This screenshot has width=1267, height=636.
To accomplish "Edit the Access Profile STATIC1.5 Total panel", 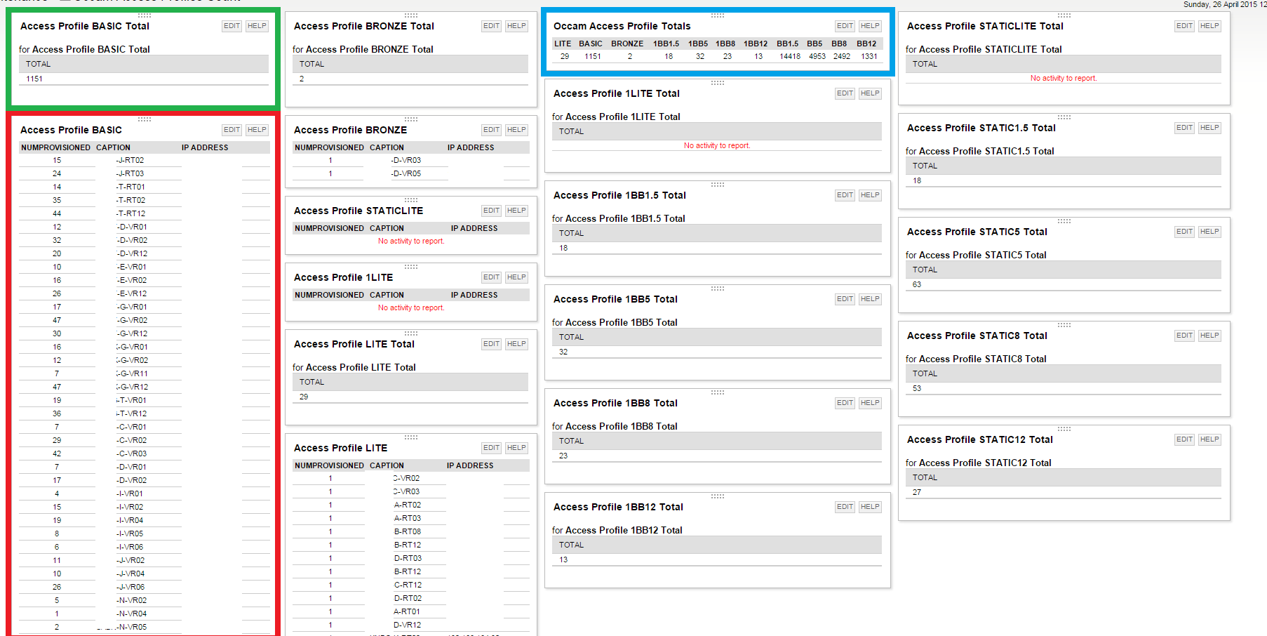I will click(x=1185, y=128).
